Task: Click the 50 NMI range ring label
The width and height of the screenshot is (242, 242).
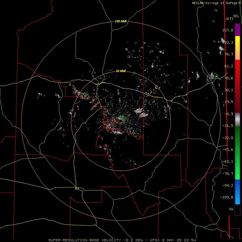Action: coord(121,71)
